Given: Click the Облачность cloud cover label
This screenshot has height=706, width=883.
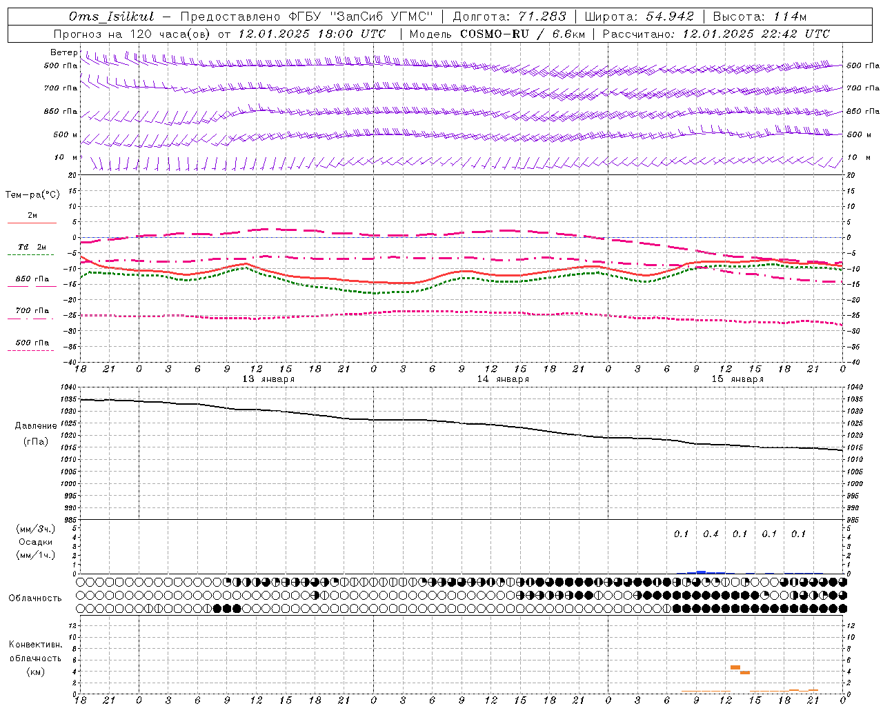Looking at the screenshot, I should pos(35,598).
